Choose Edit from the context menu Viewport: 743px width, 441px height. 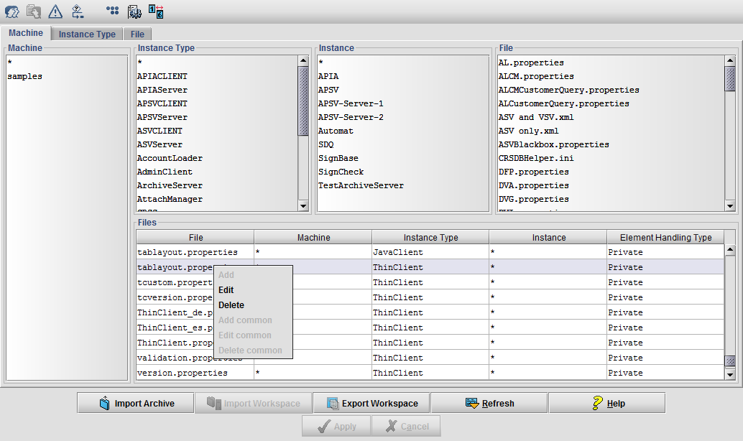226,290
